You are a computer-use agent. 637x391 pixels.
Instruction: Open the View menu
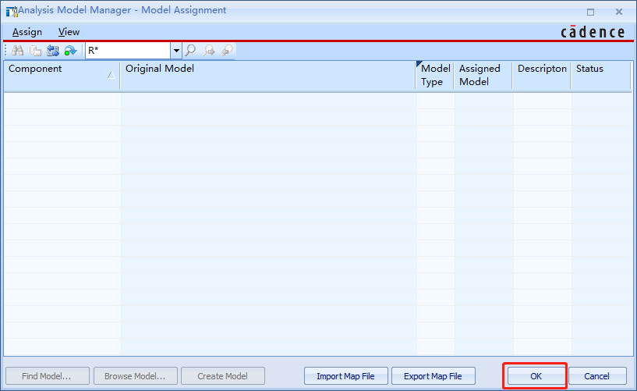tap(69, 32)
